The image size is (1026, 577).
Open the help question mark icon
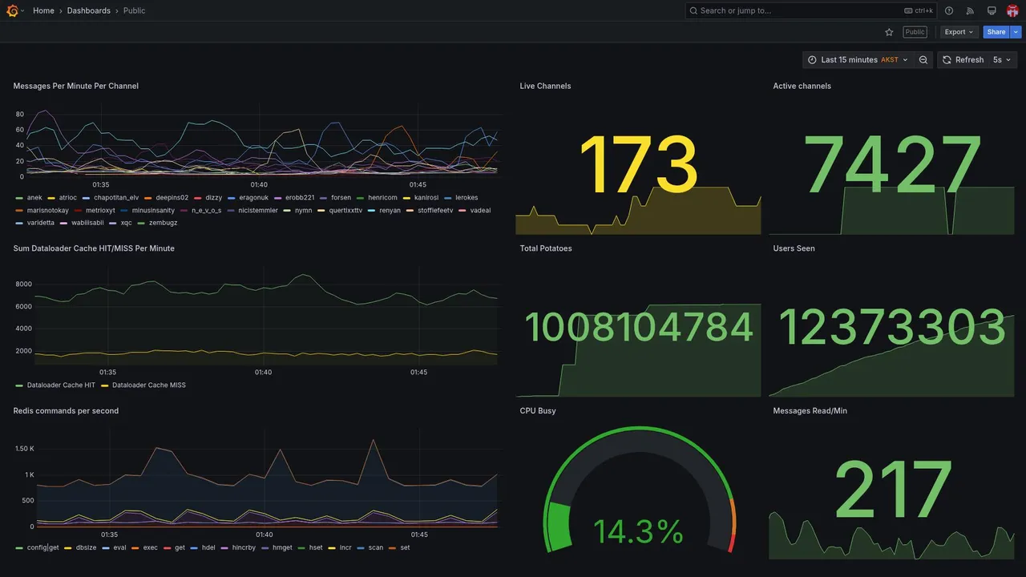coord(949,10)
